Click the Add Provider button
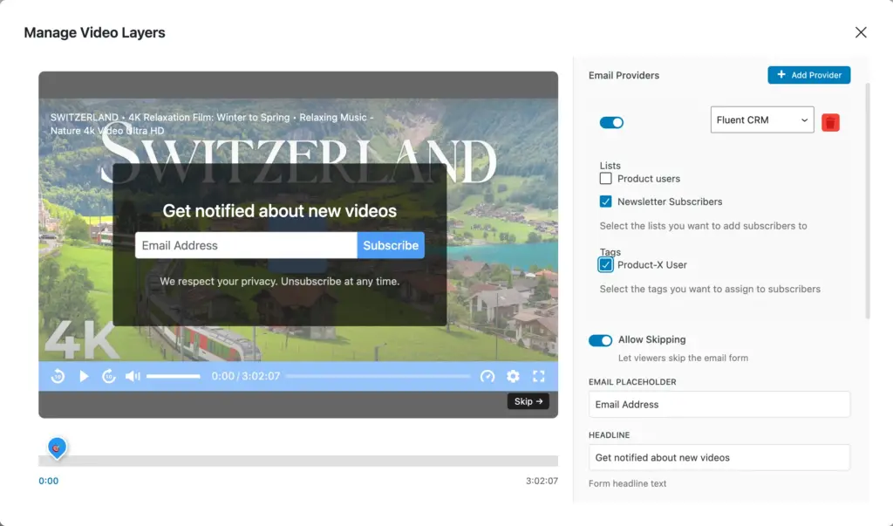This screenshot has width=893, height=526. click(808, 75)
